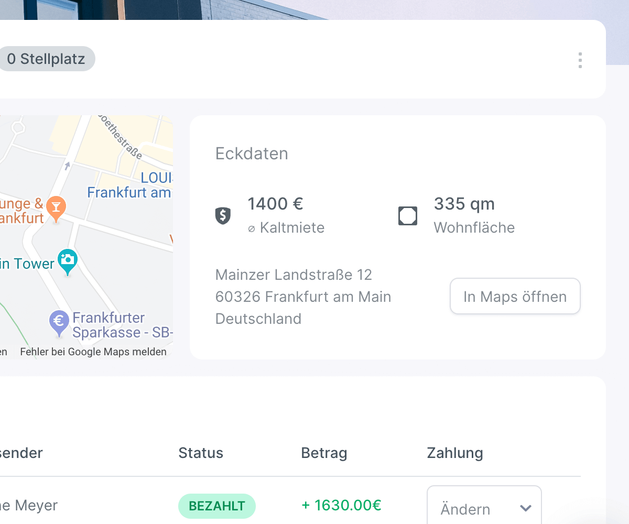Click the 1400 € Kaltmiete value

275,203
